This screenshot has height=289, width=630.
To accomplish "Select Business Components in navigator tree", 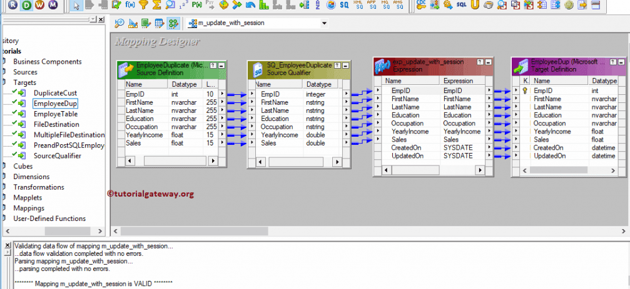I will click(47, 62).
